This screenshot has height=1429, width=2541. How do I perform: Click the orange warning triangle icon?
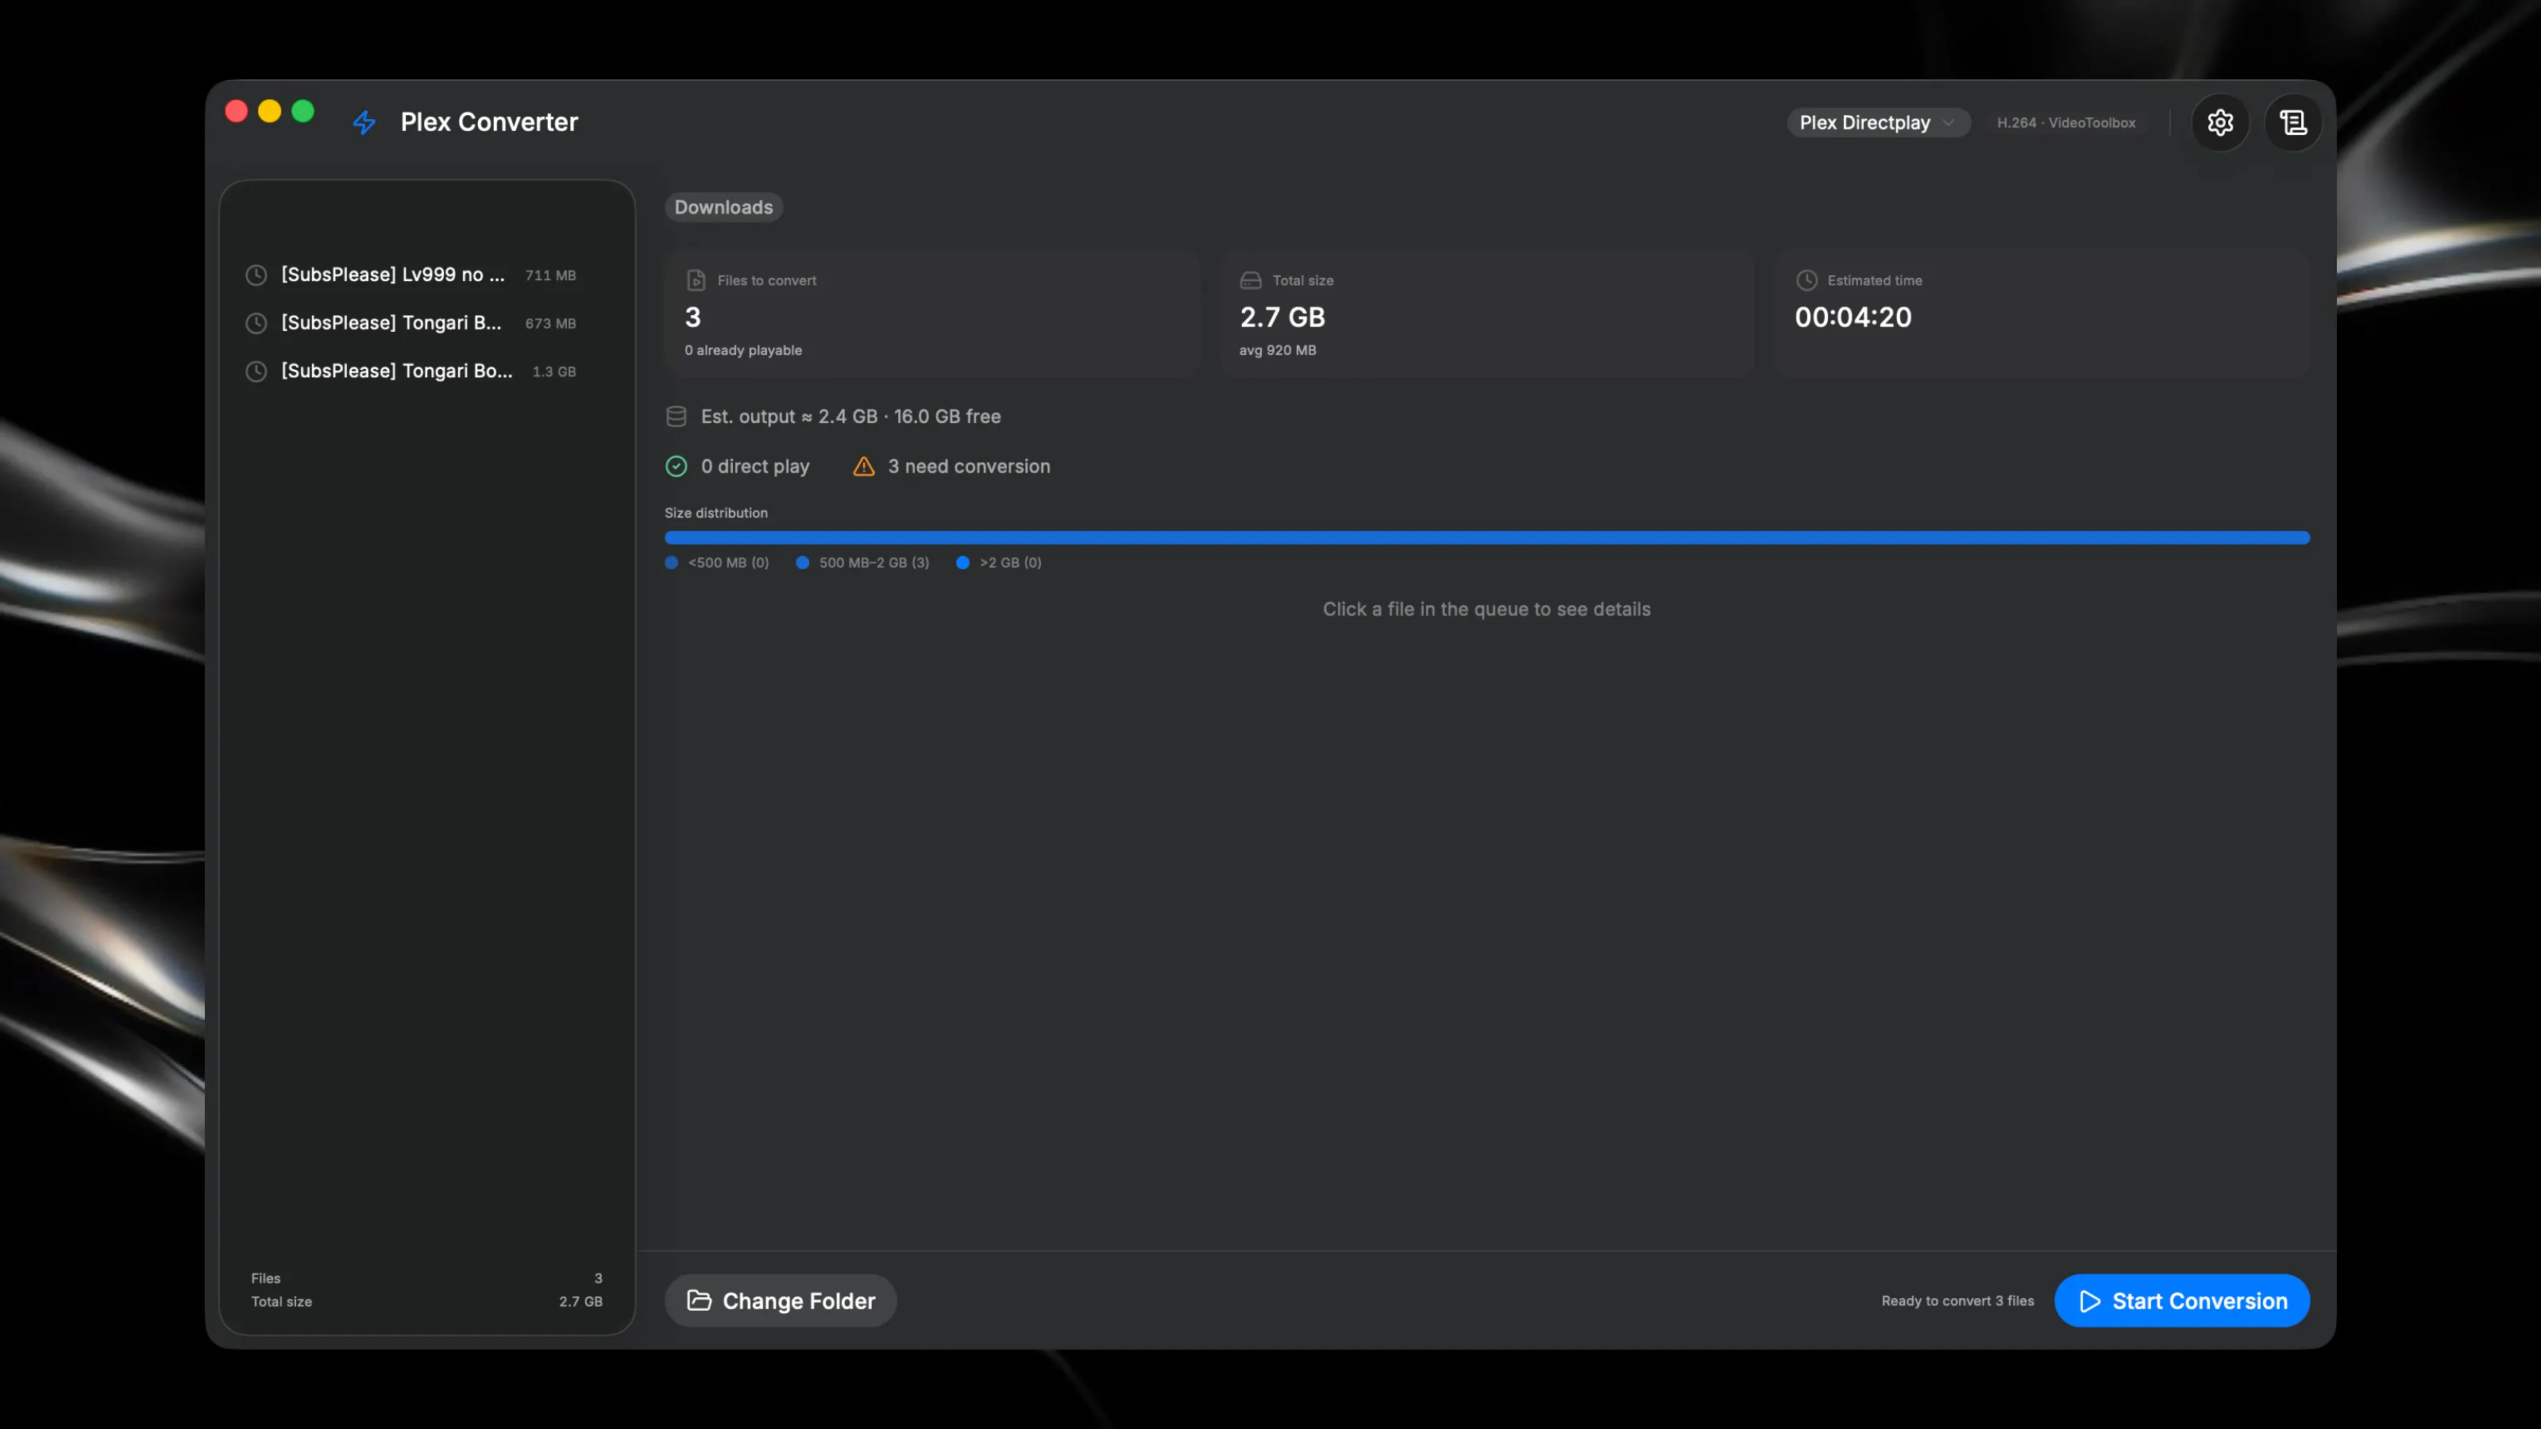pyautogui.click(x=863, y=467)
